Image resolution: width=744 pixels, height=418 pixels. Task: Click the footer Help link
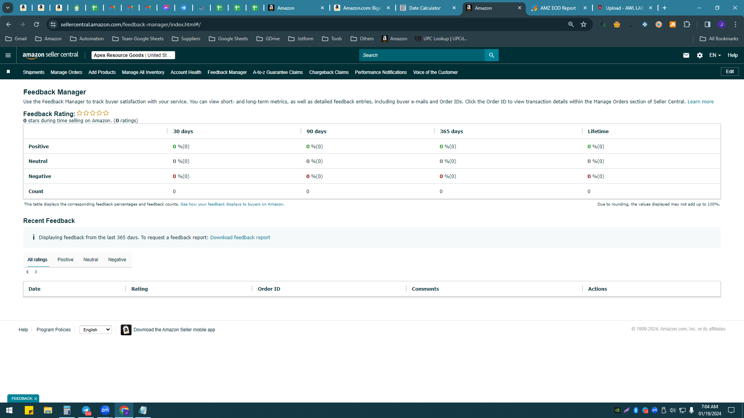(x=23, y=330)
